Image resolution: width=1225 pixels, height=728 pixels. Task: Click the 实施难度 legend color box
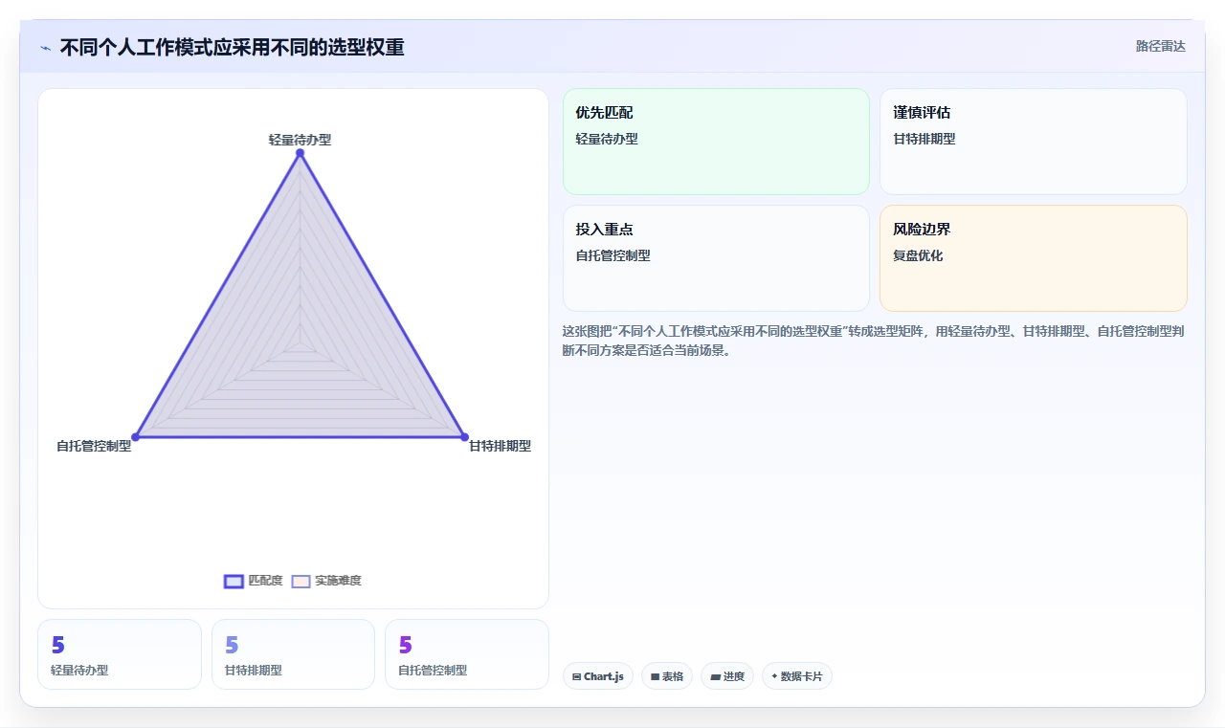click(x=301, y=582)
